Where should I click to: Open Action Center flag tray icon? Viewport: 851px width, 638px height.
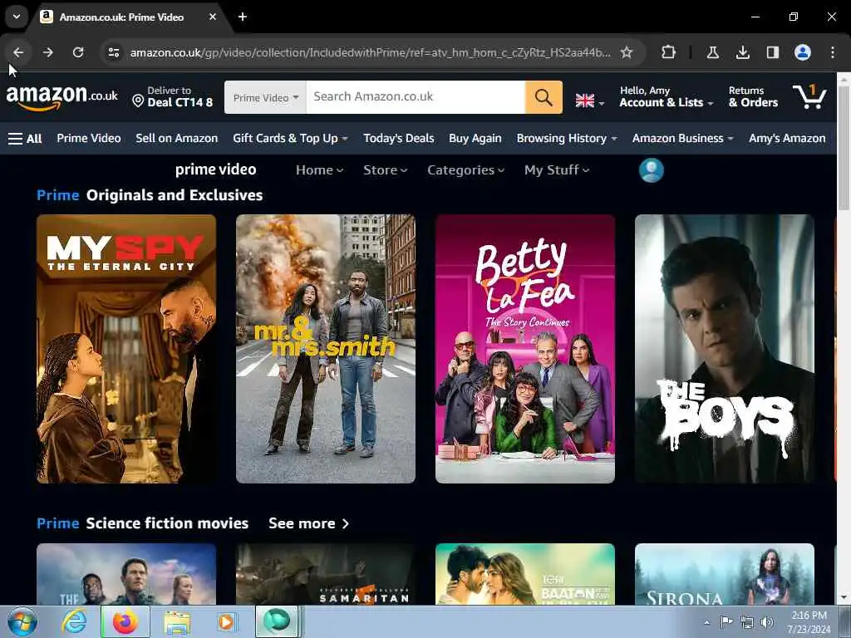click(x=726, y=621)
